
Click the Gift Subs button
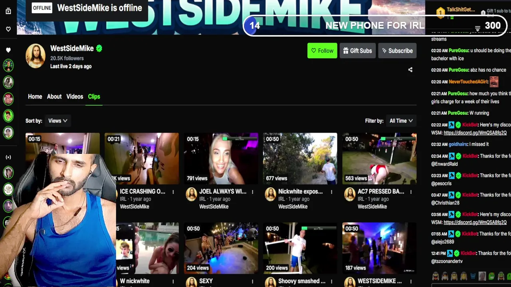(357, 51)
